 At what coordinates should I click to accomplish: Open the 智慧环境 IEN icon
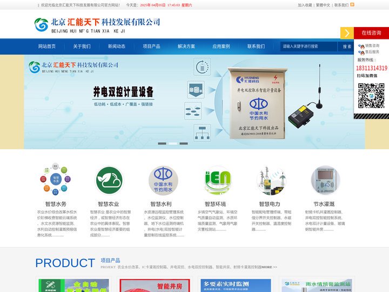[218, 181]
